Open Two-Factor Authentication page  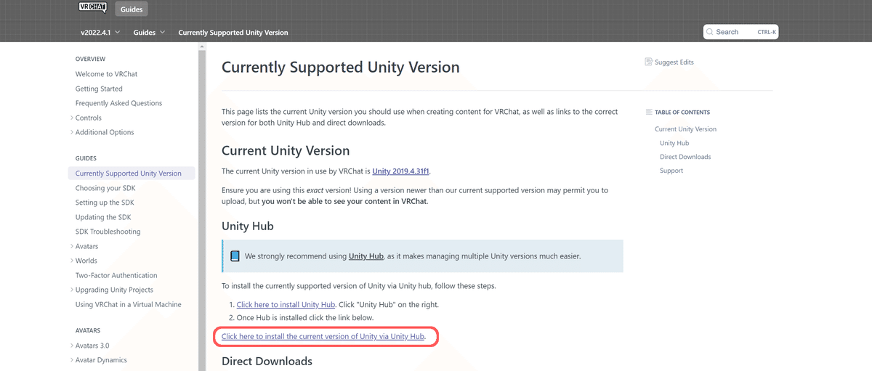[116, 275]
